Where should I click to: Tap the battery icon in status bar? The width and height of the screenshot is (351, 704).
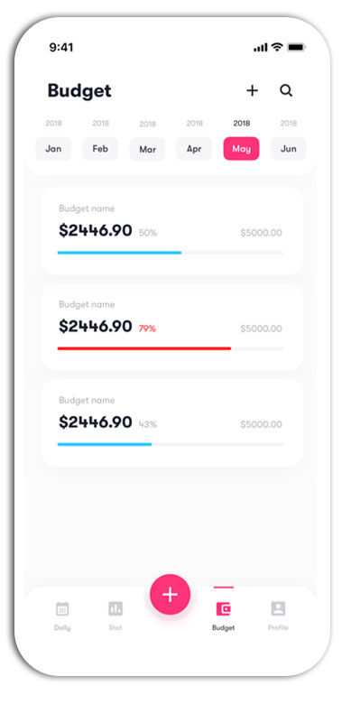point(296,47)
